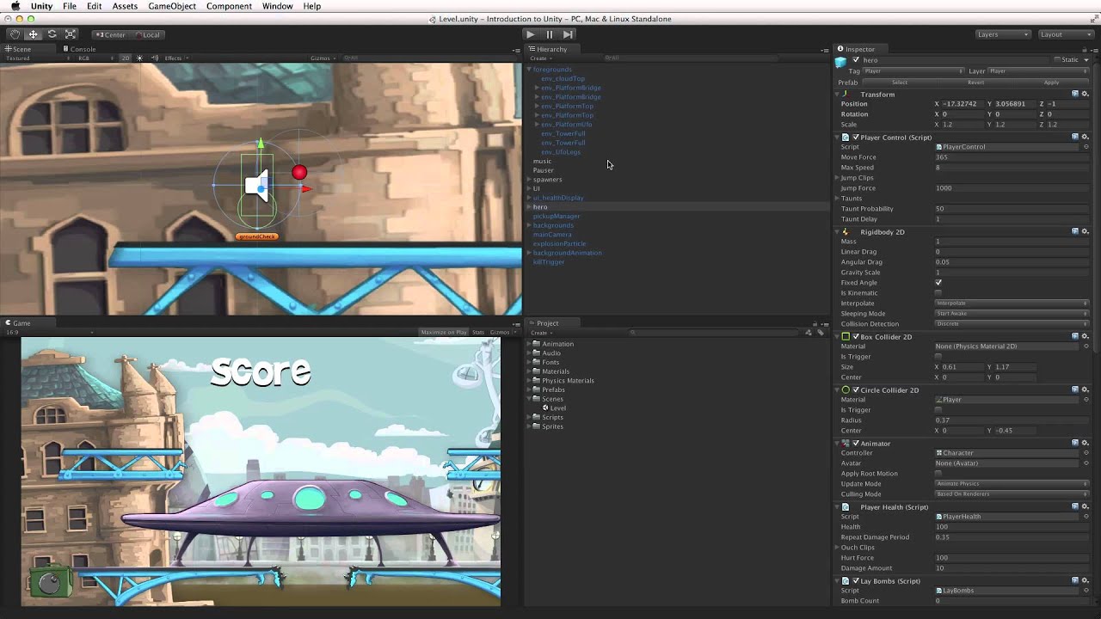Viewport: 1101px width, 619px height.
Task: Uncheck Fixed Angle on Rigidbody 2D
Action: point(938,283)
